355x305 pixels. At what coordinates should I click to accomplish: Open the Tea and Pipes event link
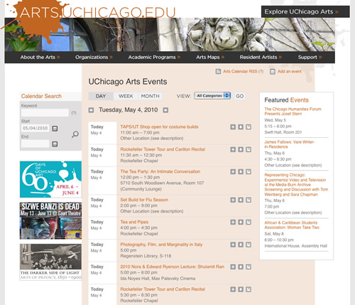(x=134, y=222)
